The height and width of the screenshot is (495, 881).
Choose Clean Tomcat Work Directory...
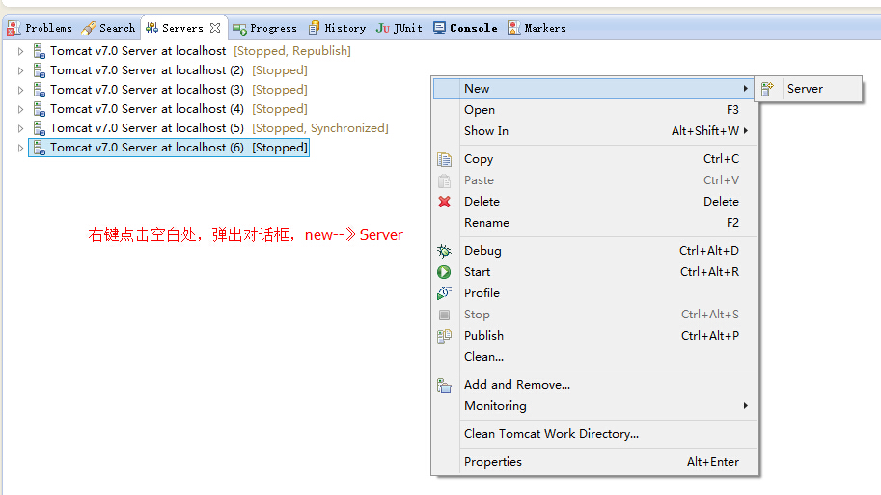[595, 434]
